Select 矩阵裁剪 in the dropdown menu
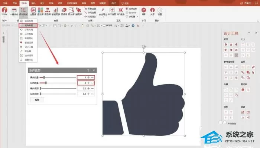The height and width of the screenshot is (148, 260). point(28,25)
